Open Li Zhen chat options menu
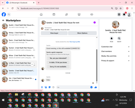 pyautogui.click(x=32, y=64)
